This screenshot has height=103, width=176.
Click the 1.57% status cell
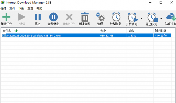click(132, 36)
